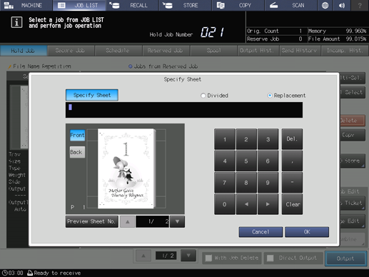Open the Secure Job tab
Viewport: 369px width, 277px height.
(71, 51)
